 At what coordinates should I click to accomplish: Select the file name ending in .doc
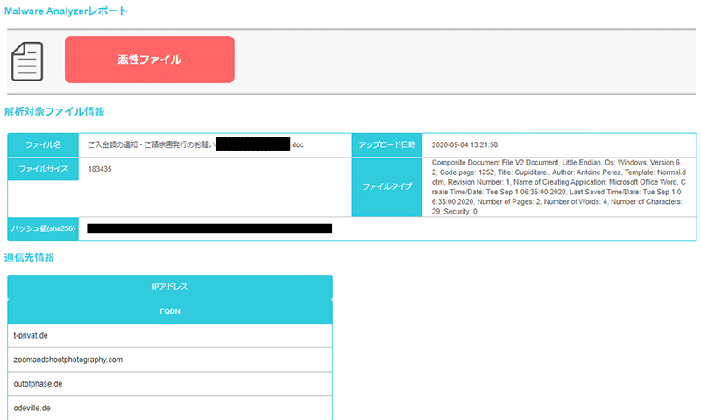click(x=195, y=144)
